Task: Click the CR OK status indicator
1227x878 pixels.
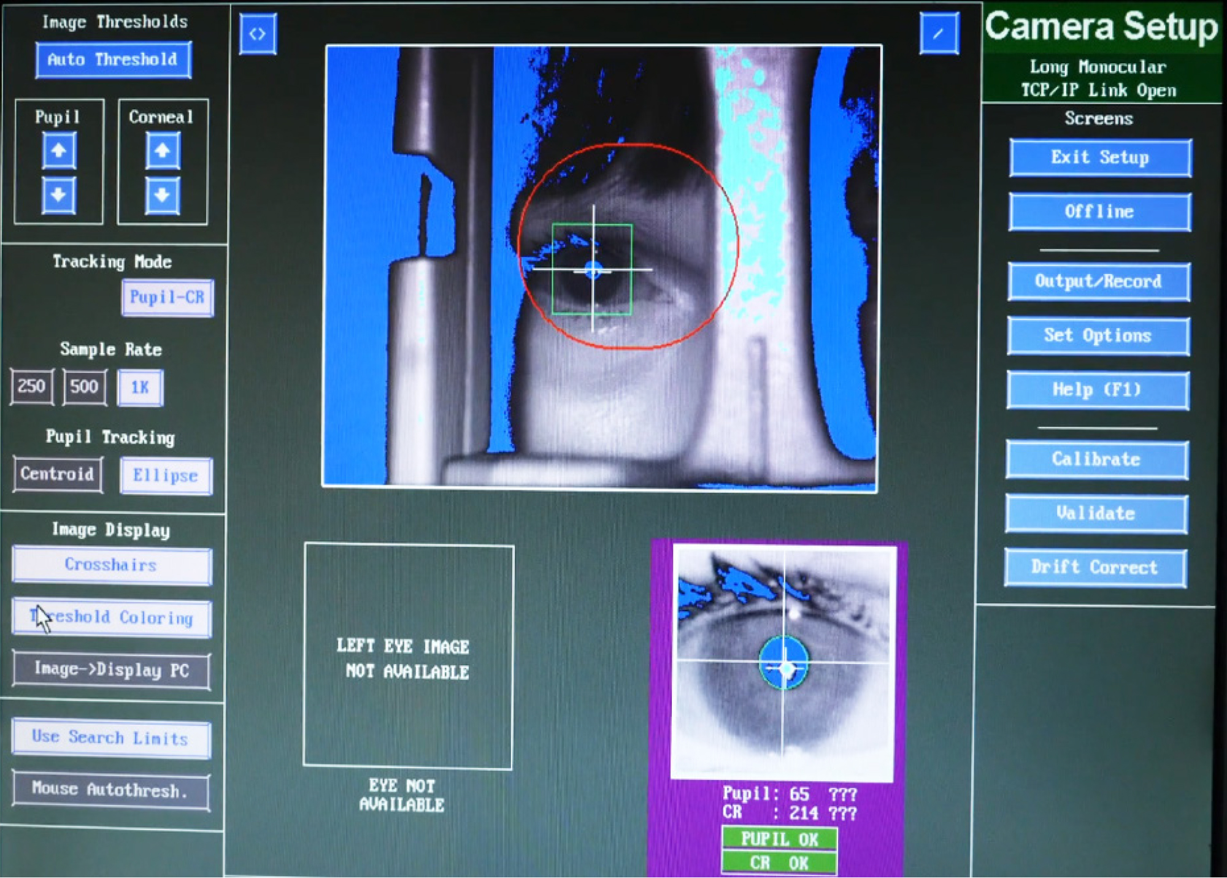Action: click(779, 863)
